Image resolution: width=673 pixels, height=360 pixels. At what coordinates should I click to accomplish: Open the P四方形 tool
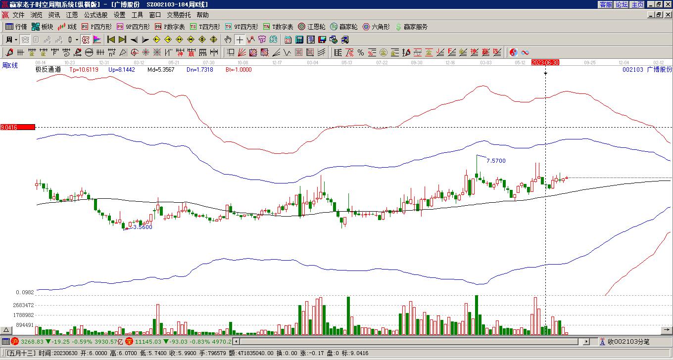[x=96, y=27]
